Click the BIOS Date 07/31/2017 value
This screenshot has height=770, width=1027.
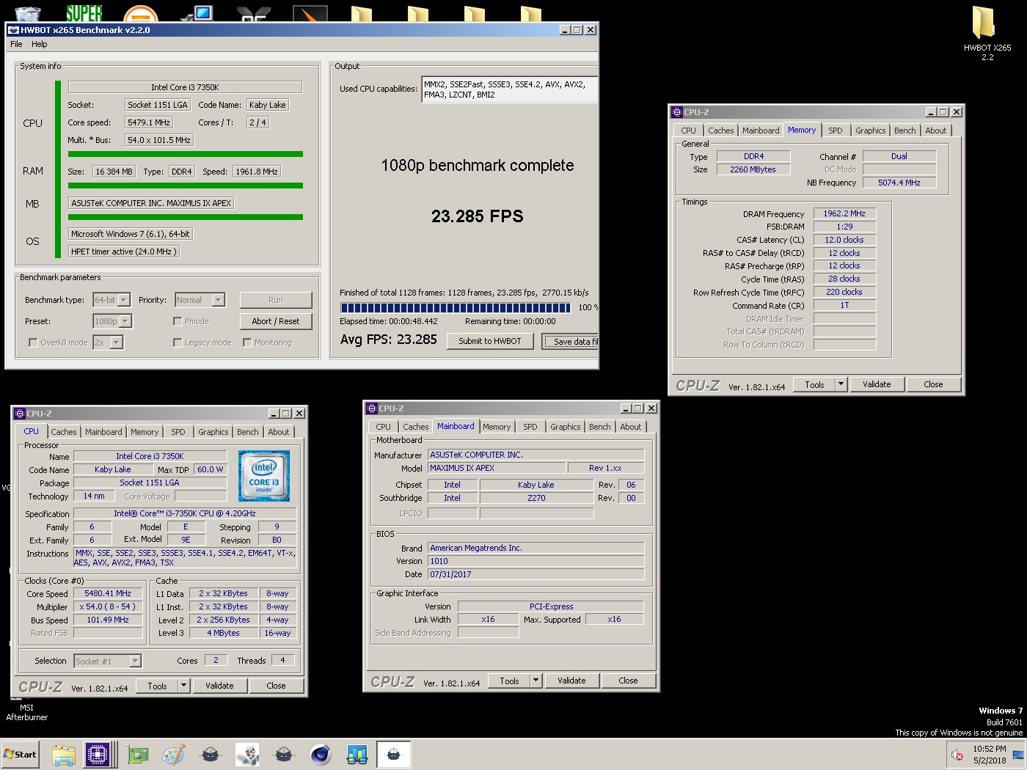pyautogui.click(x=536, y=574)
